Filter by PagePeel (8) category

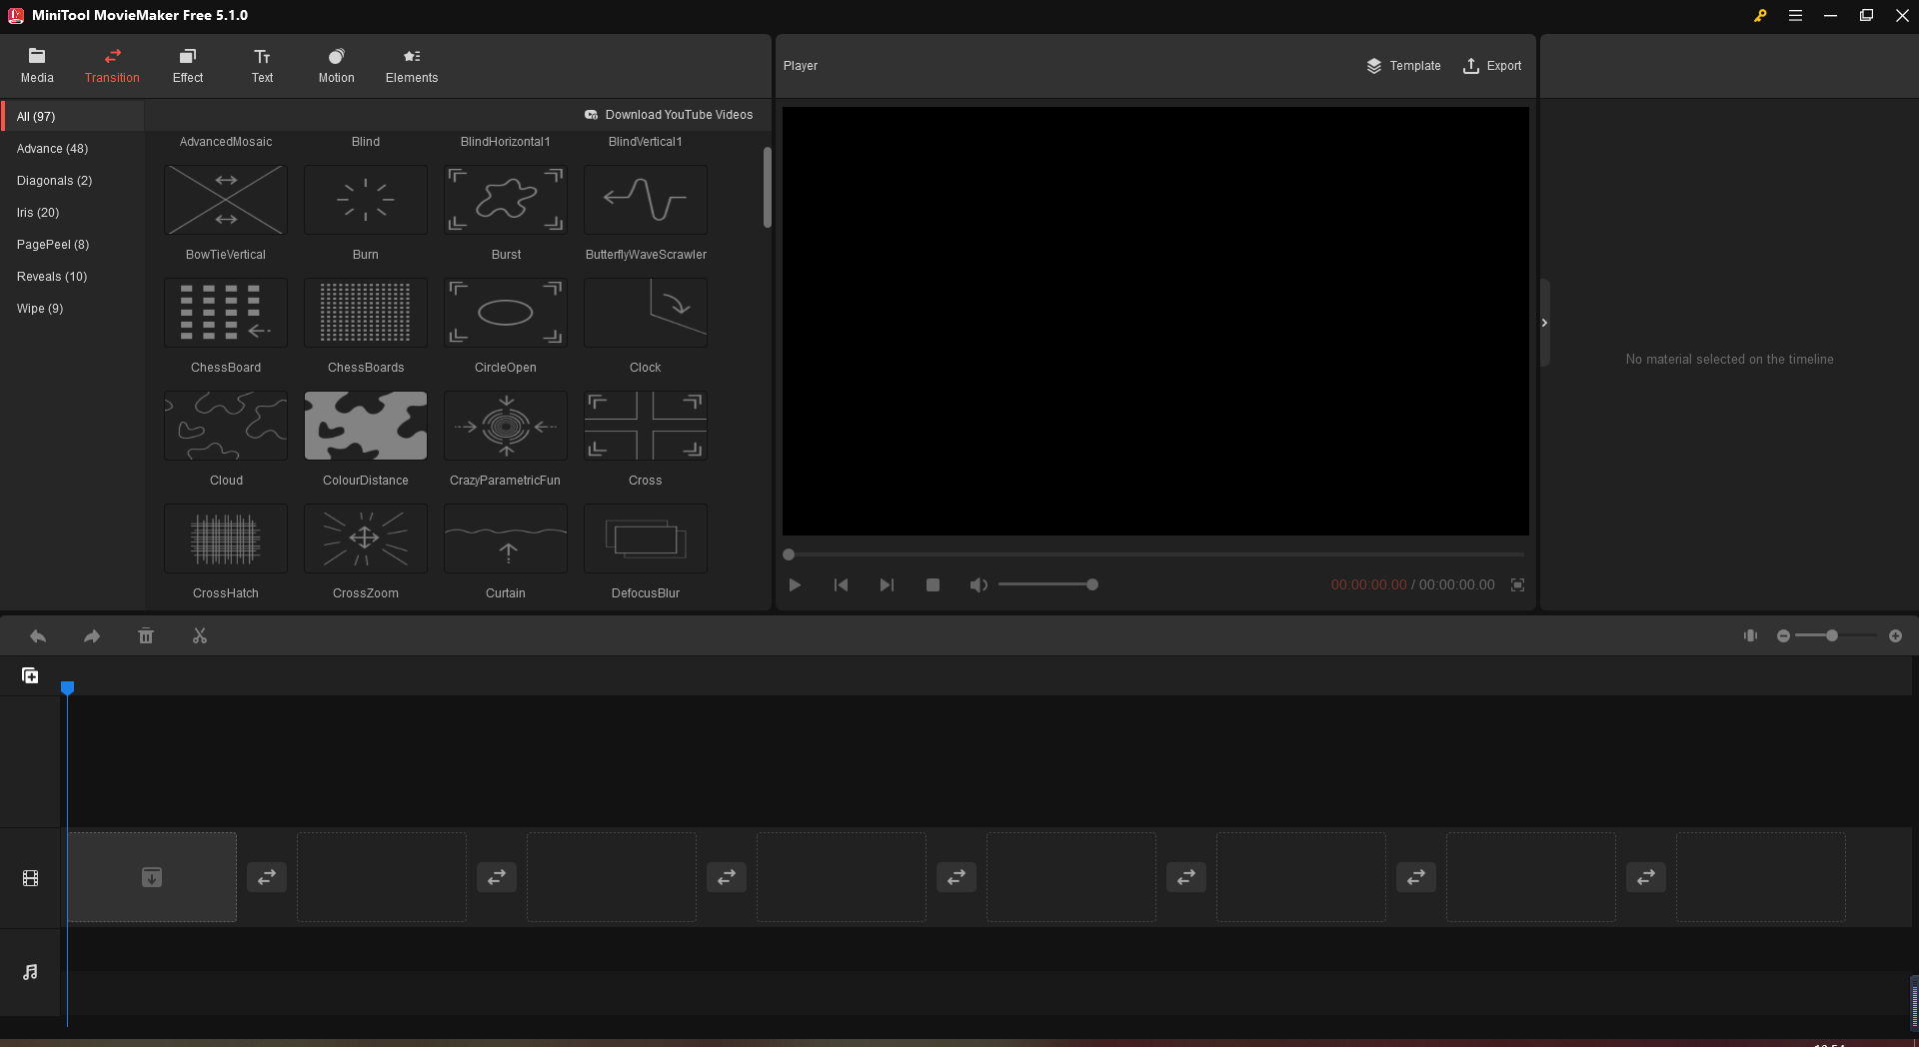tap(73, 245)
